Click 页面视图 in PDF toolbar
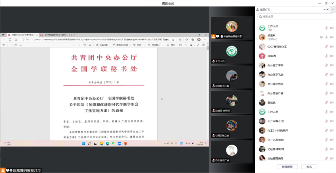This screenshot has width=336, height=173. pos(102,45)
